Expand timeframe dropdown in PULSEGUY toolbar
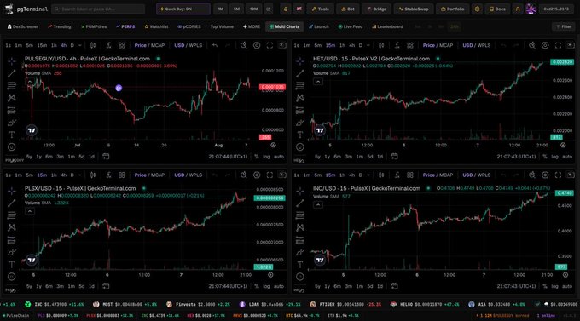 (80, 45)
